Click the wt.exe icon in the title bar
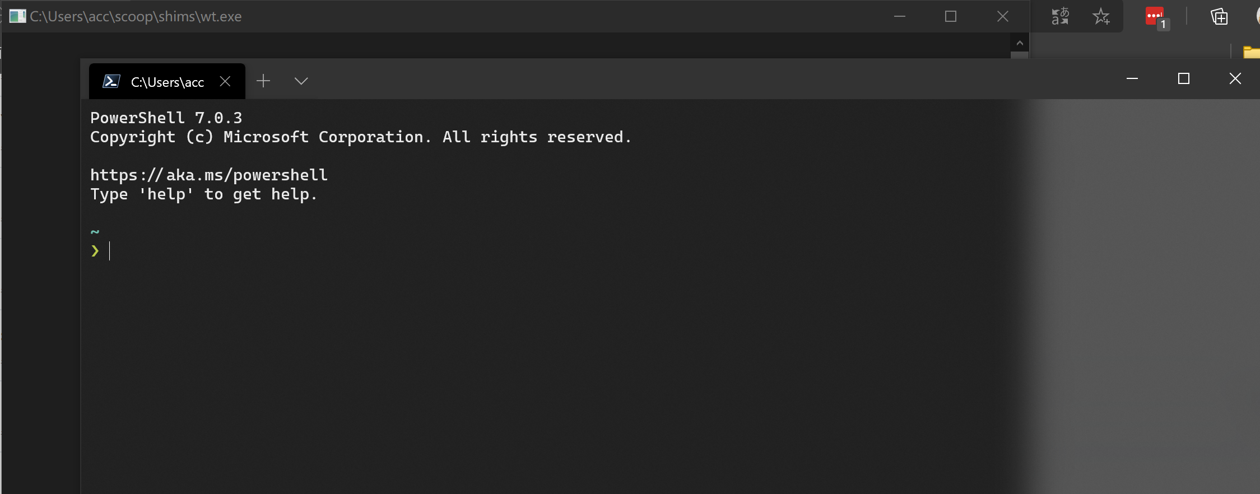 (x=18, y=16)
